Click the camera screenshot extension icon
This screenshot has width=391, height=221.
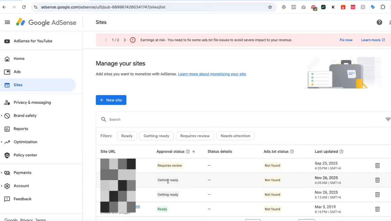303,7
